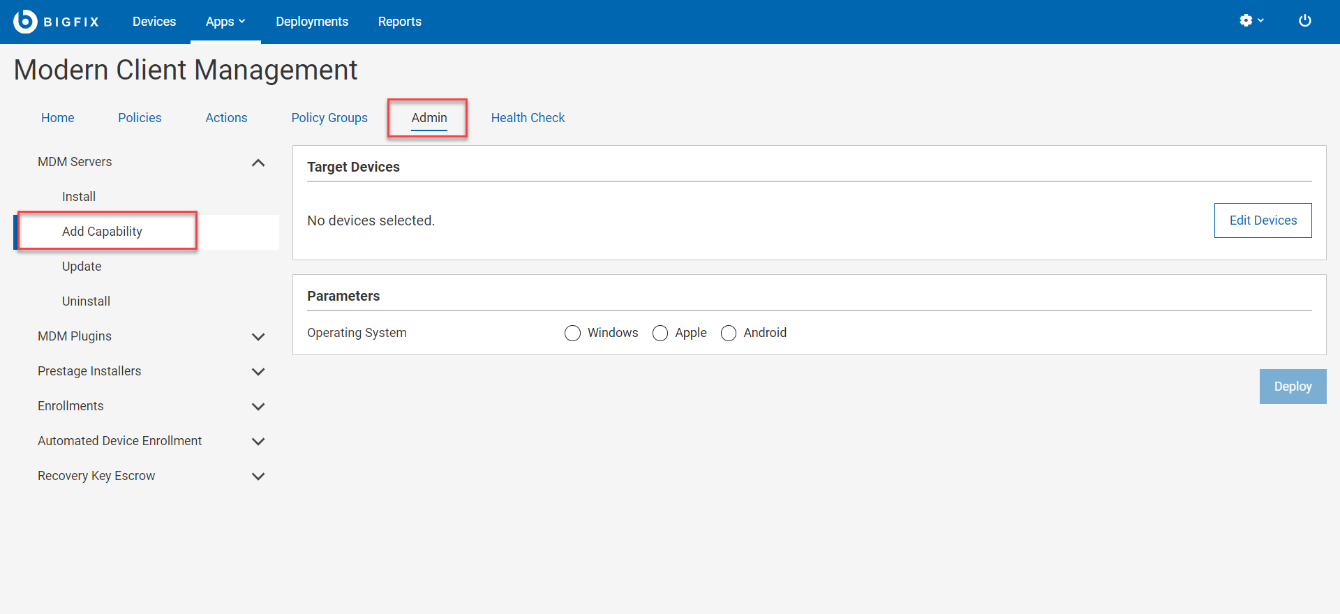Expand Automated Device Enrollment section
The height and width of the screenshot is (614, 1340).
pyautogui.click(x=258, y=442)
